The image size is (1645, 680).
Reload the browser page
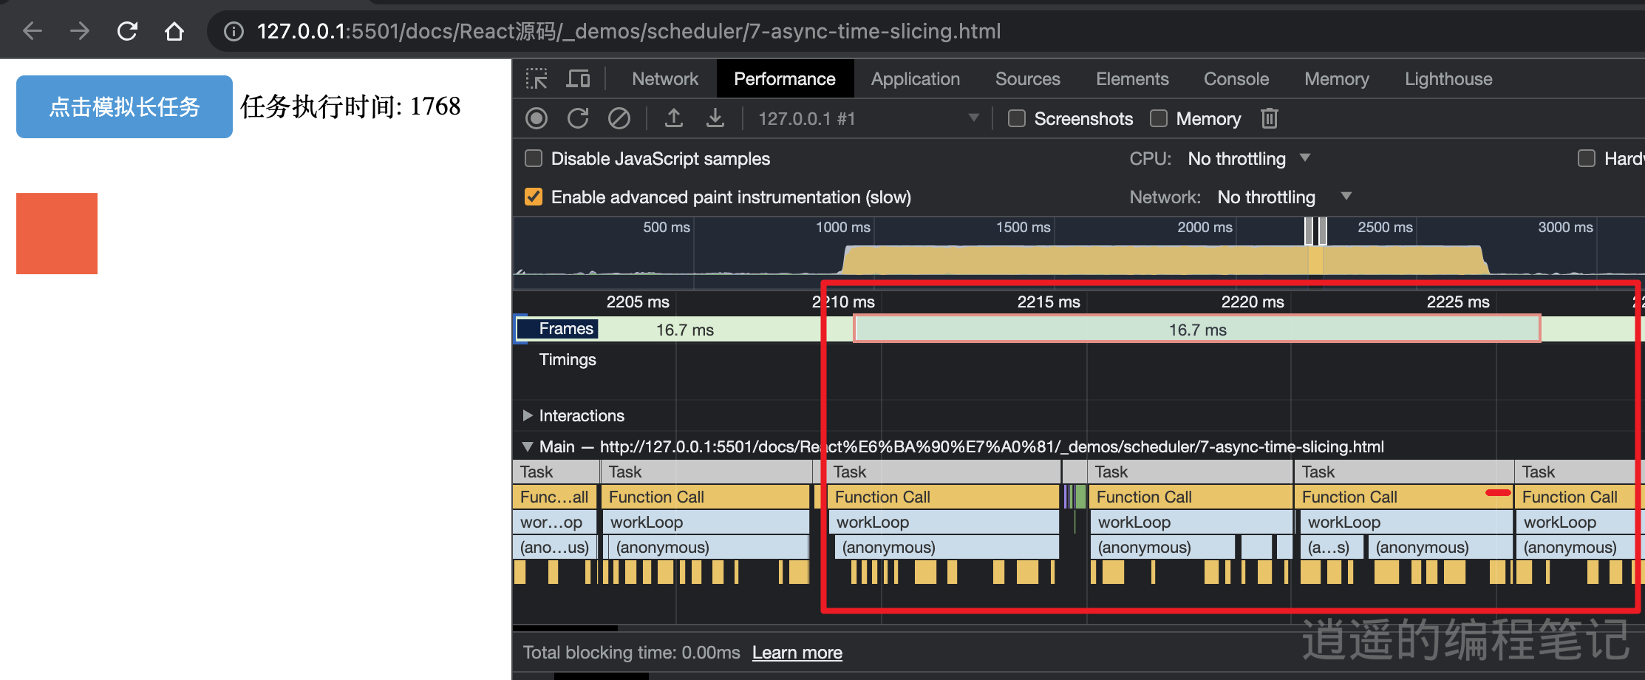[127, 31]
